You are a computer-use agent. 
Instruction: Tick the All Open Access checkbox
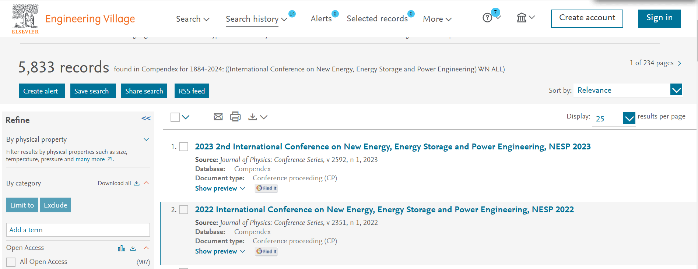(11, 262)
